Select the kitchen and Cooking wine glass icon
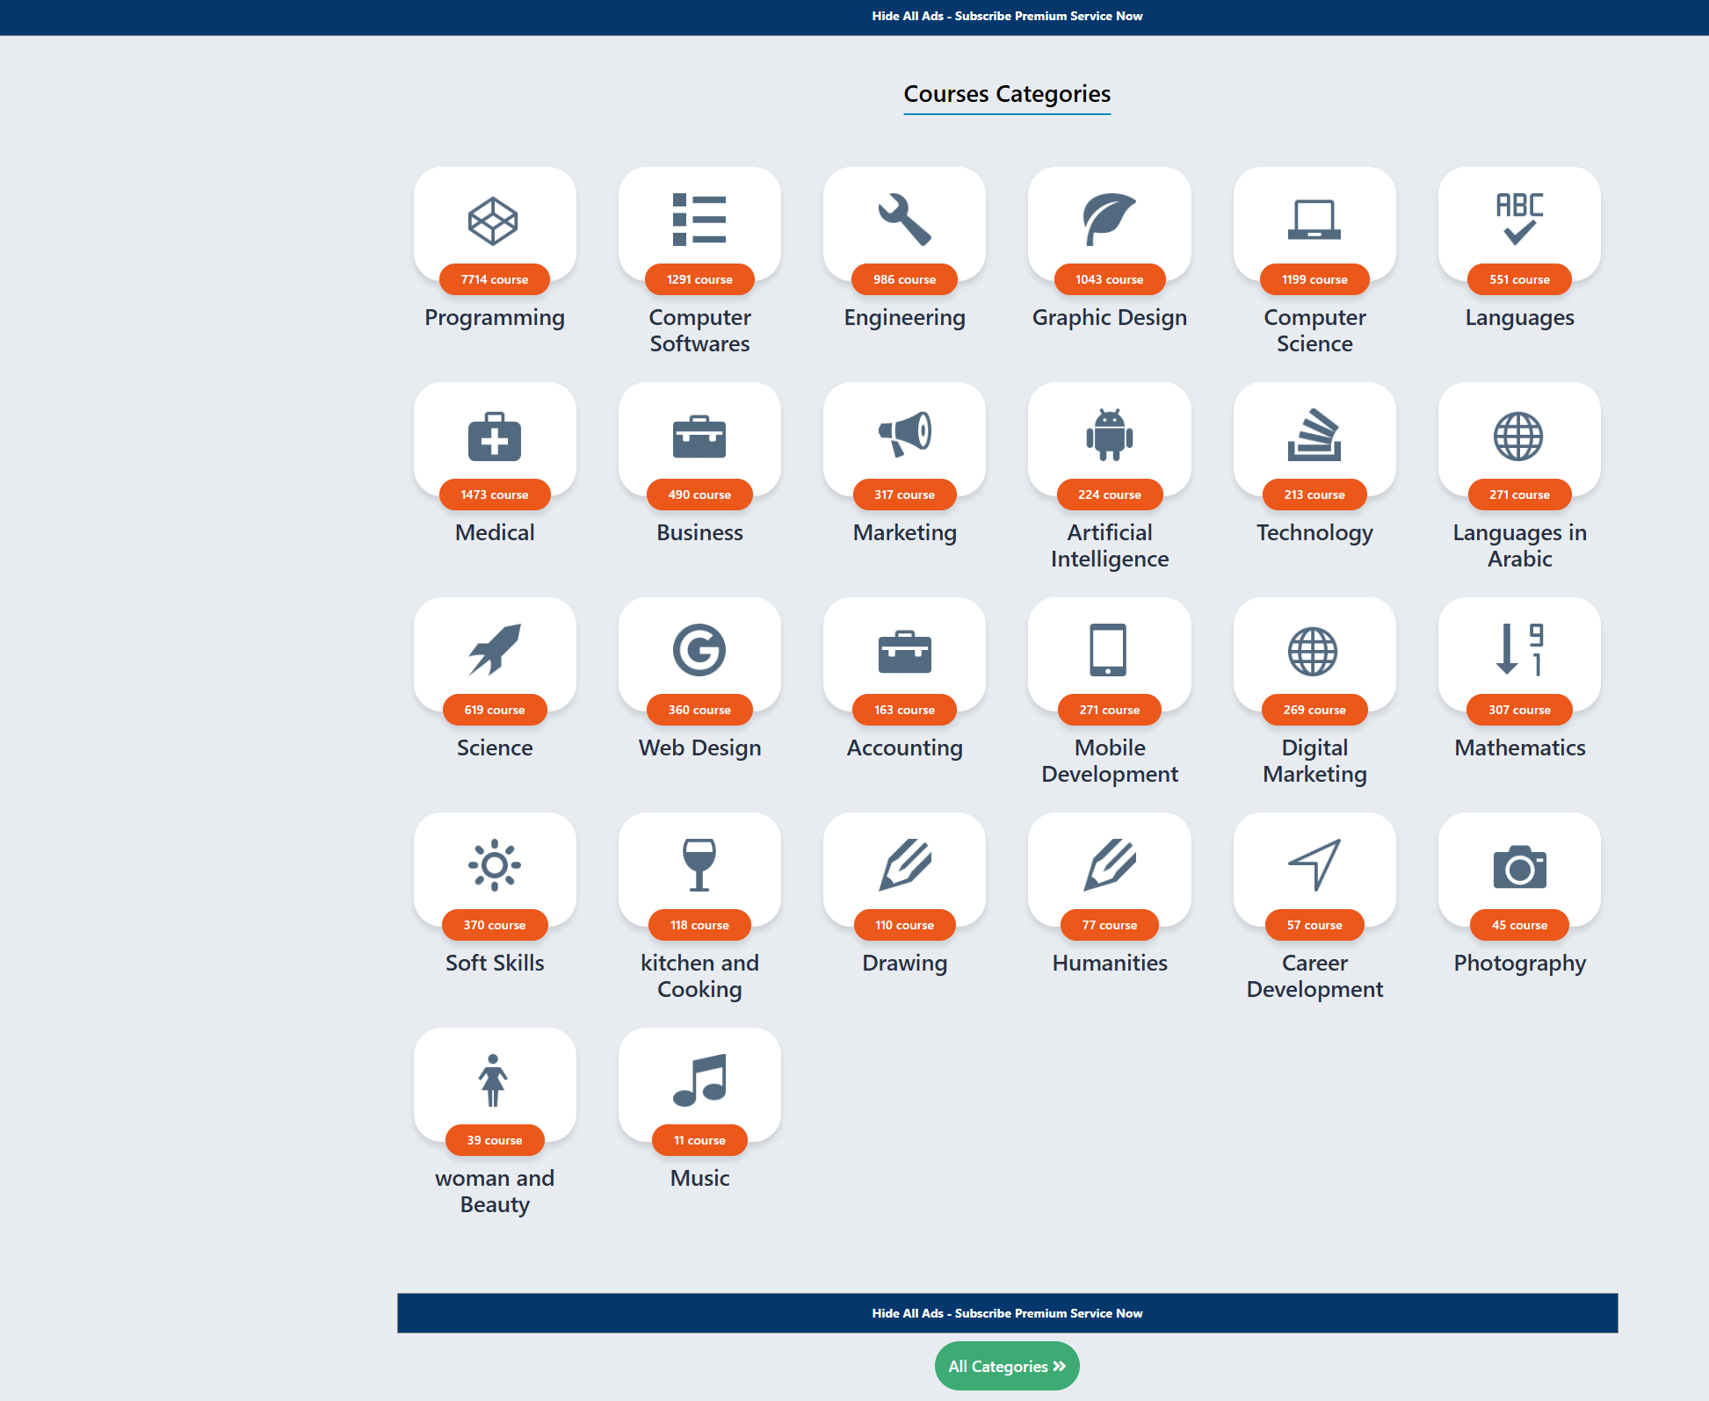 pyautogui.click(x=699, y=865)
